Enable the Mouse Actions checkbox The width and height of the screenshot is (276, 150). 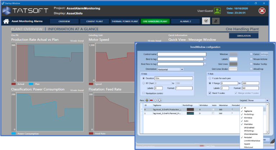[x=251, y=59]
